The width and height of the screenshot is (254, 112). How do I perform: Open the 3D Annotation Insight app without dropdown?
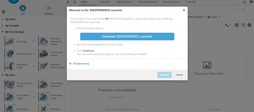click(x=44, y=97)
